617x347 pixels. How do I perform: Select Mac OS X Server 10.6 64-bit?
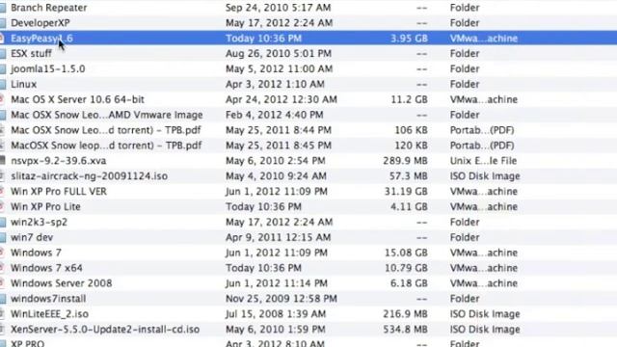click(77, 99)
